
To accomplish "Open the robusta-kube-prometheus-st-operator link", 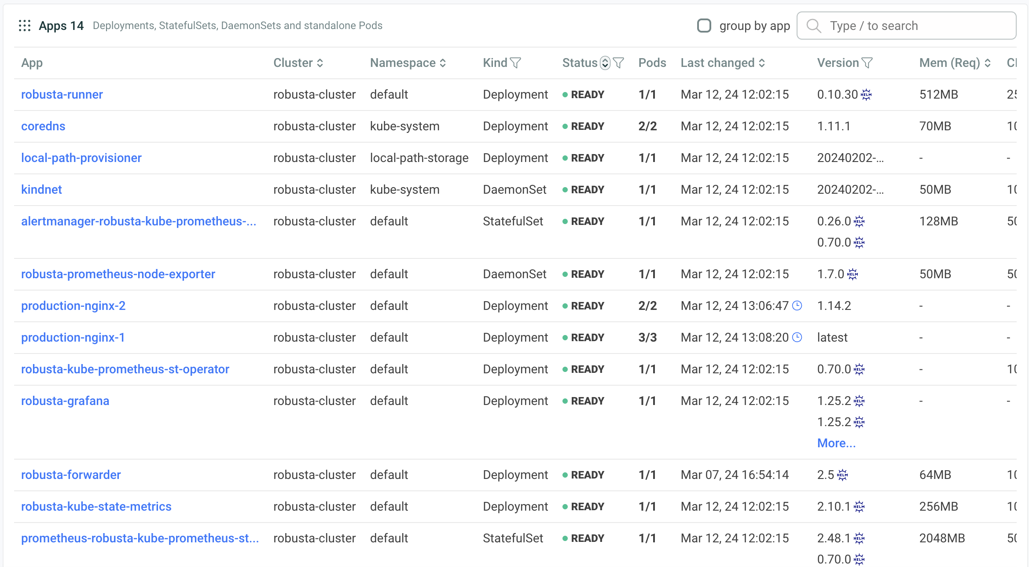I will (x=125, y=369).
